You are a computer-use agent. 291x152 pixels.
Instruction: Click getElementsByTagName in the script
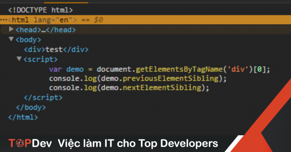[x=179, y=69]
